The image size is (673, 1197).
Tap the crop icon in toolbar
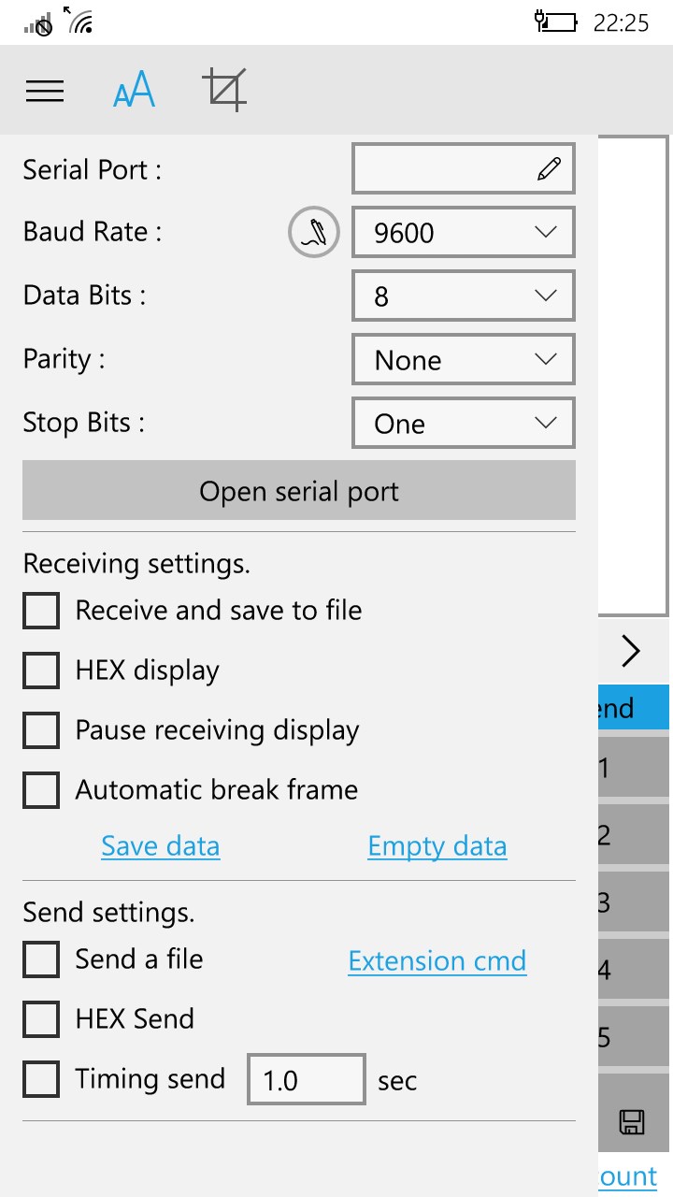pyautogui.click(x=224, y=90)
